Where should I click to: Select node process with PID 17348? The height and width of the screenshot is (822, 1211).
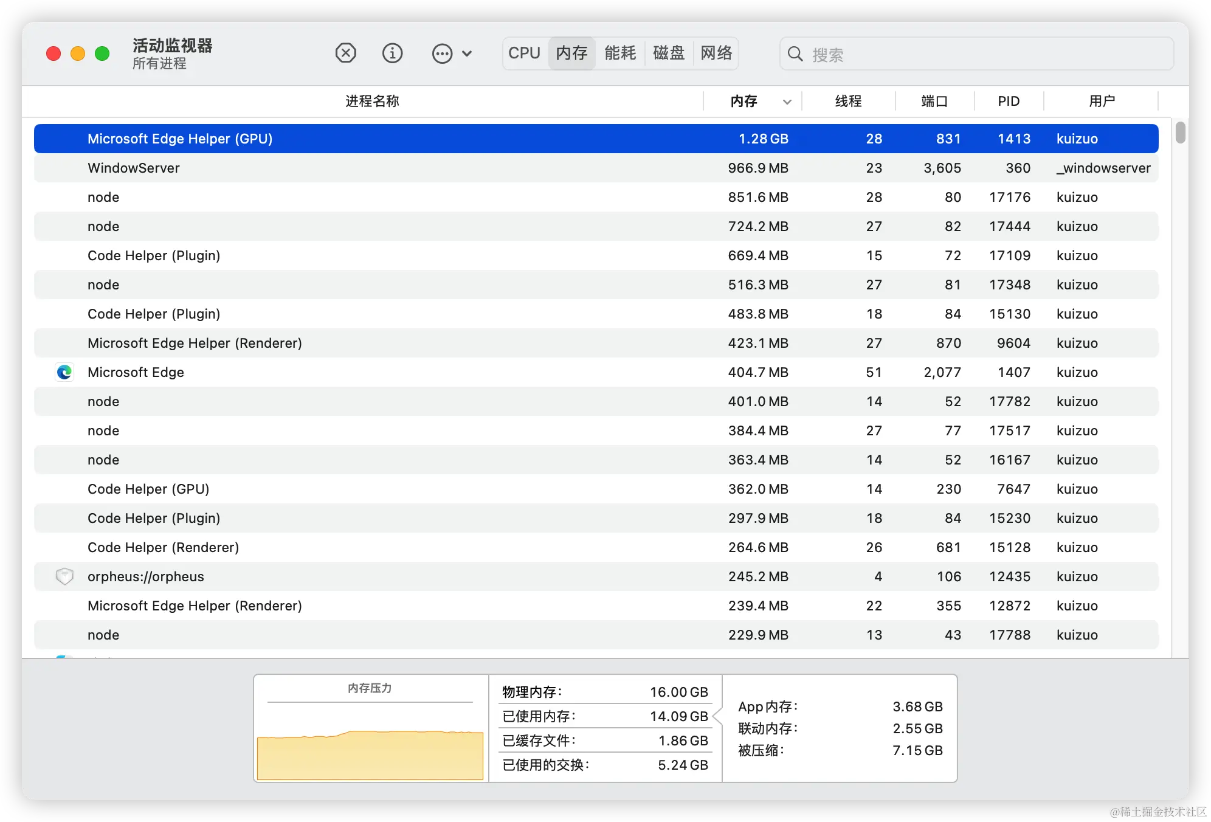click(x=596, y=285)
